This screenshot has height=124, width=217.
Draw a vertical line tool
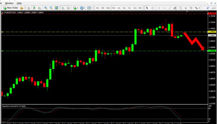point(159,8)
